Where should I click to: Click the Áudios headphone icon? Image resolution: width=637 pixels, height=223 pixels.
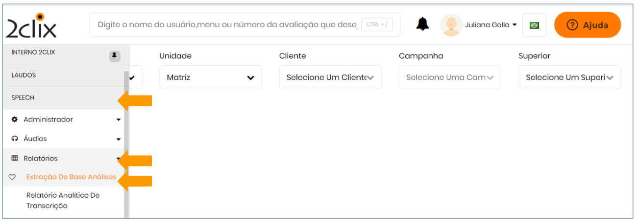(x=15, y=139)
